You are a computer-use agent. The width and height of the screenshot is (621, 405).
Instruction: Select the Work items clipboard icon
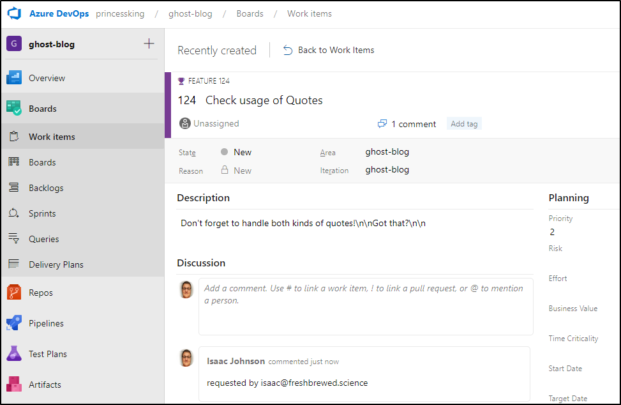coord(14,136)
